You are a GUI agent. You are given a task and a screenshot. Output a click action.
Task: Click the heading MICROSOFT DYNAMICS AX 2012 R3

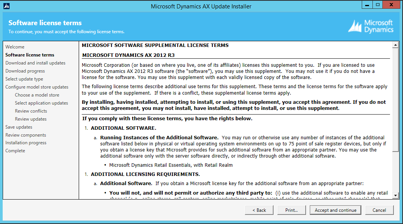coord(128,55)
